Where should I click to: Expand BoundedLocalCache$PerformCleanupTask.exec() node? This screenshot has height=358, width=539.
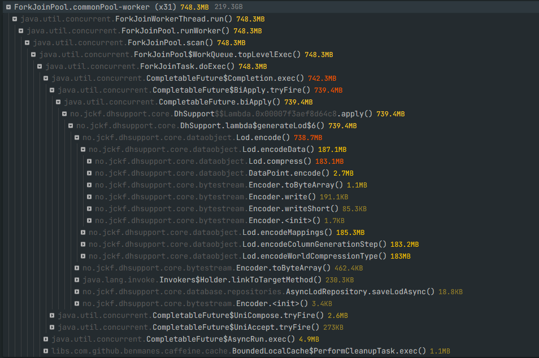pyautogui.click(x=45, y=351)
